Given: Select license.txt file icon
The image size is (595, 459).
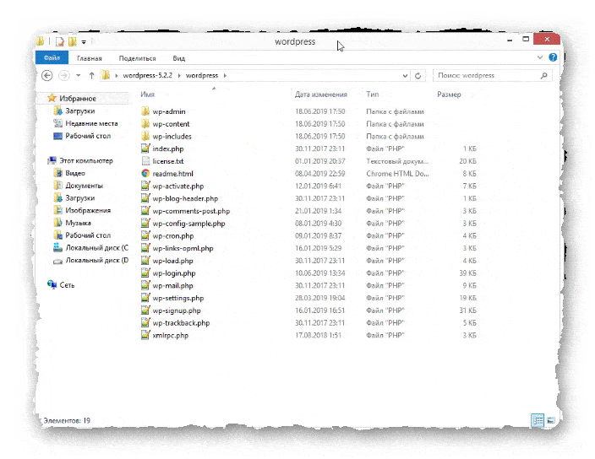Looking at the screenshot, I should 145,161.
